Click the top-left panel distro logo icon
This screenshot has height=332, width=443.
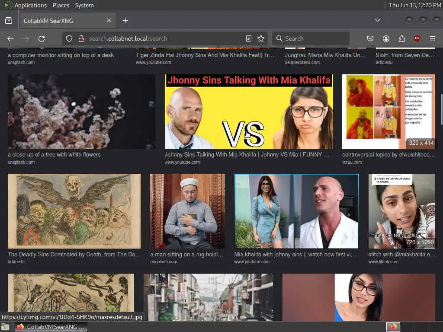(x=7, y=5)
